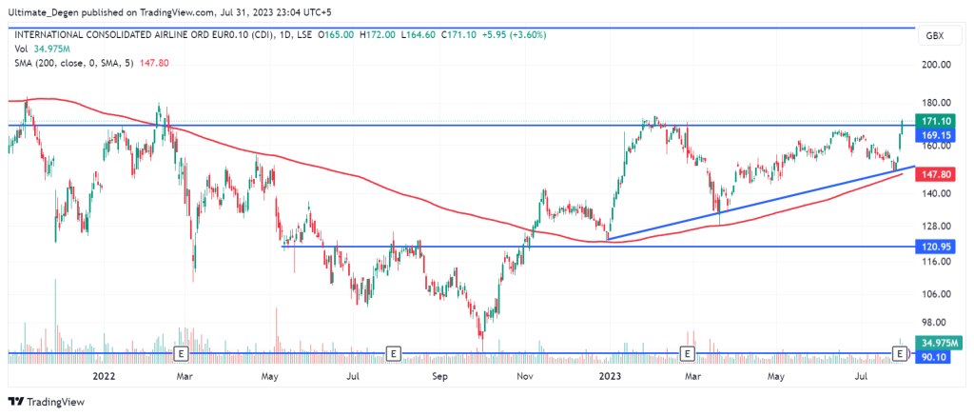Select the blue 169.15 price line label
Image resolution: width=974 pixels, height=416 pixels.
click(x=936, y=134)
